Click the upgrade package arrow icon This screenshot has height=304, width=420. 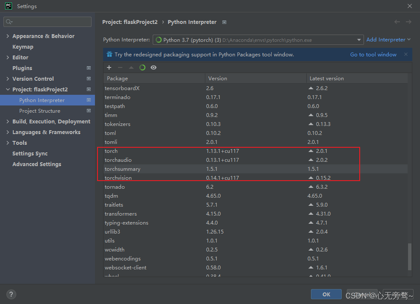click(x=131, y=67)
